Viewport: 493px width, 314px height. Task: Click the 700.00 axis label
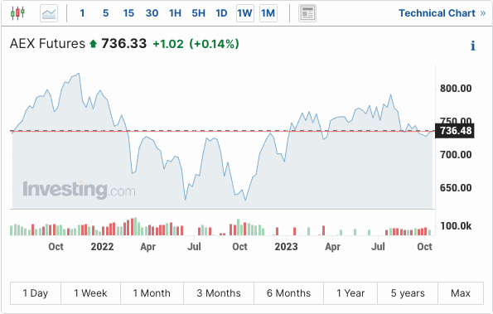tap(456, 155)
